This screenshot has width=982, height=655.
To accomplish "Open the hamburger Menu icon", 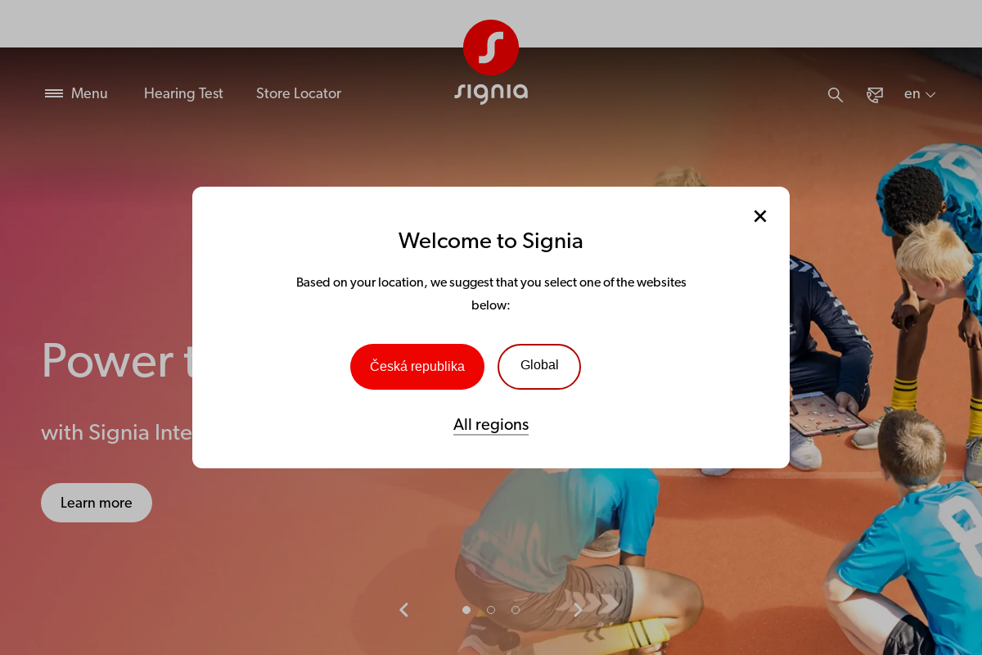I will tap(54, 93).
